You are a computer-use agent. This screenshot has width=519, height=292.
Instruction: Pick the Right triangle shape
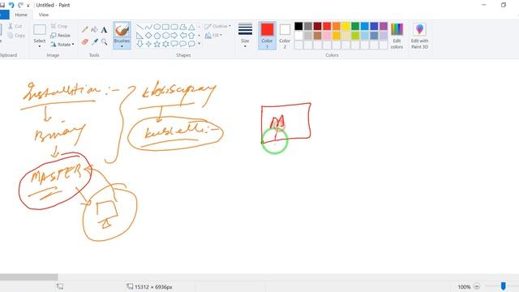pos(140,36)
